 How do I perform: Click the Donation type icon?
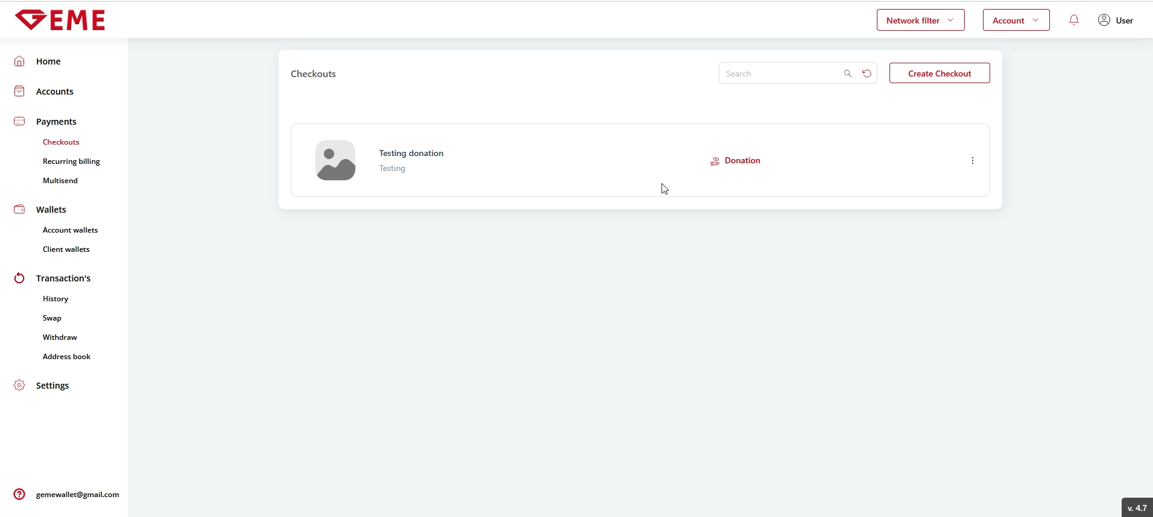pos(715,161)
